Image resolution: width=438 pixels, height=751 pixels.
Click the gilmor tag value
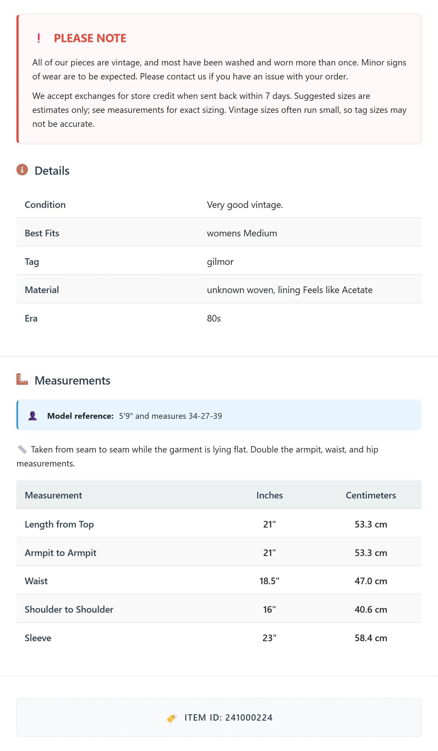pos(220,262)
